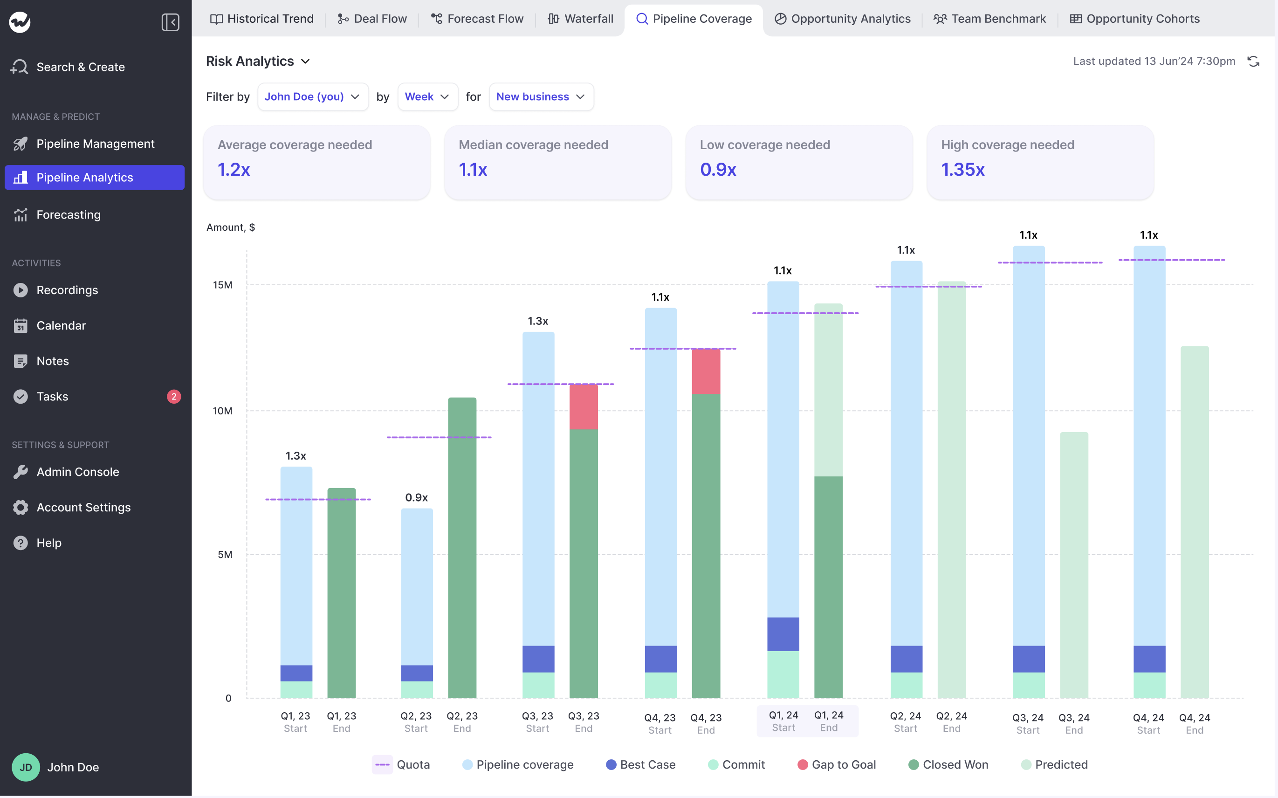Image resolution: width=1278 pixels, height=798 pixels.
Task: Open the John Doe (you) filter dropdown
Action: point(313,96)
